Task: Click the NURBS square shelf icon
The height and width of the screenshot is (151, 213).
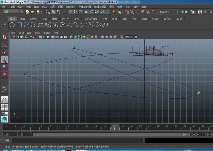Action: [19, 25]
